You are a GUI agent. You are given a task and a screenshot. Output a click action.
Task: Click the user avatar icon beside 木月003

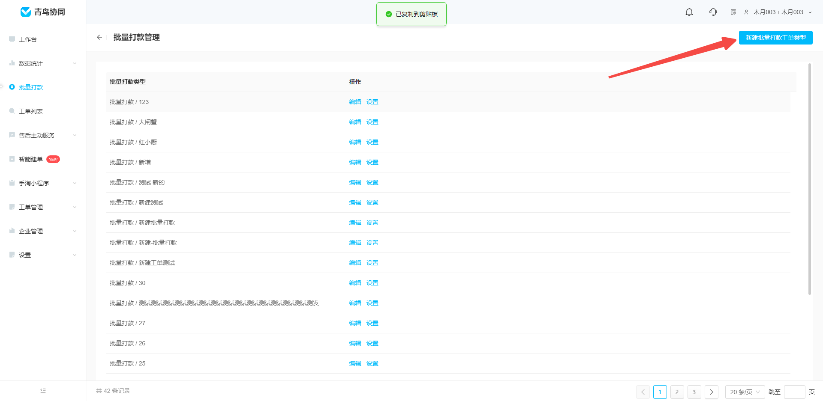point(746,12)
